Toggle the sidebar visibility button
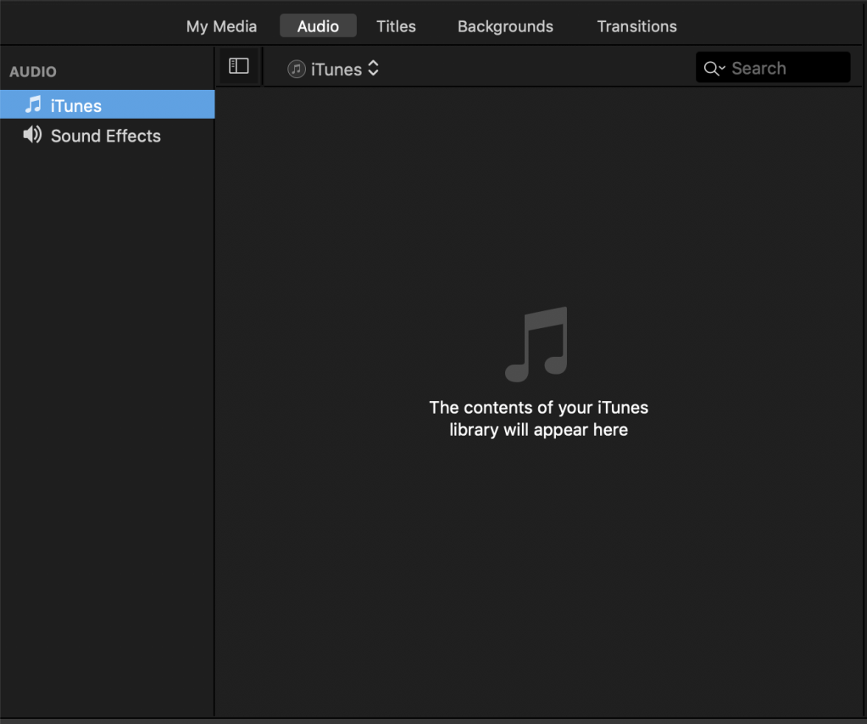 (239, 66)
